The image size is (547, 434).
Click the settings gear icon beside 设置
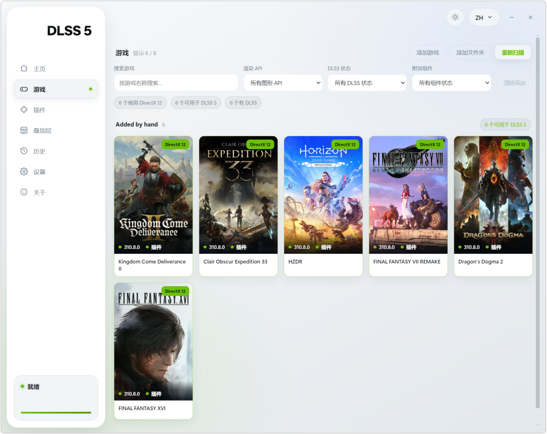pyautogui.click(x=24, y=171)
